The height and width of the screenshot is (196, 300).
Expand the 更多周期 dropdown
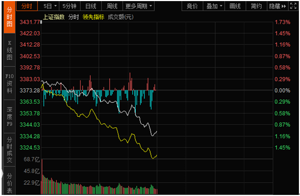(x=138, y=6)
